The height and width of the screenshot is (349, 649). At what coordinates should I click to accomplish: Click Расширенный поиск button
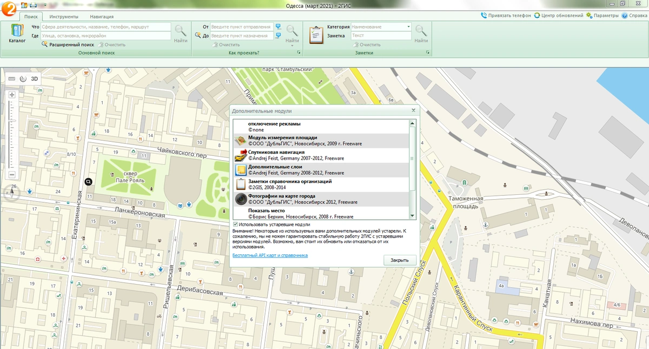click(x=68, y=45)
